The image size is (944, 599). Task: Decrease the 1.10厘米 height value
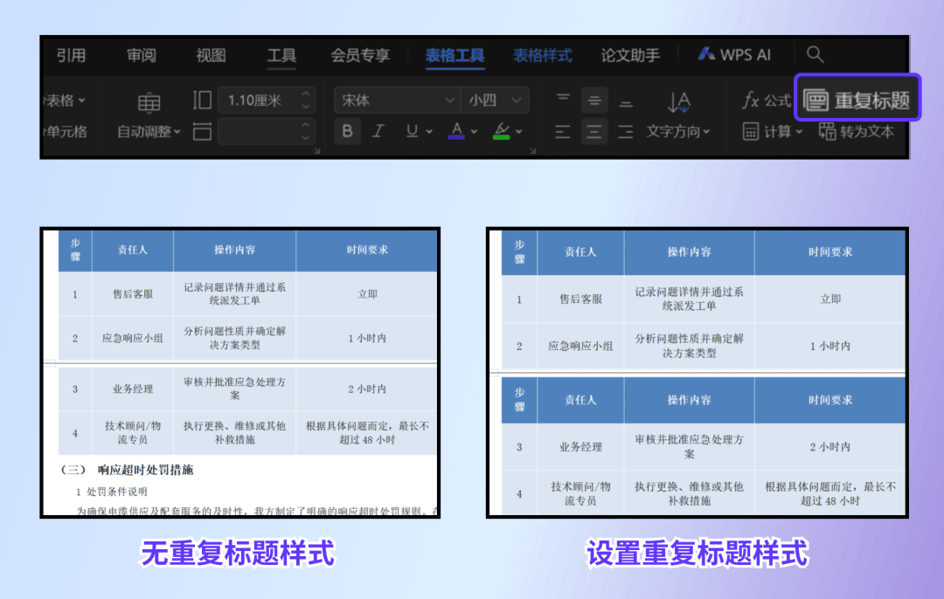pos(306,107)
